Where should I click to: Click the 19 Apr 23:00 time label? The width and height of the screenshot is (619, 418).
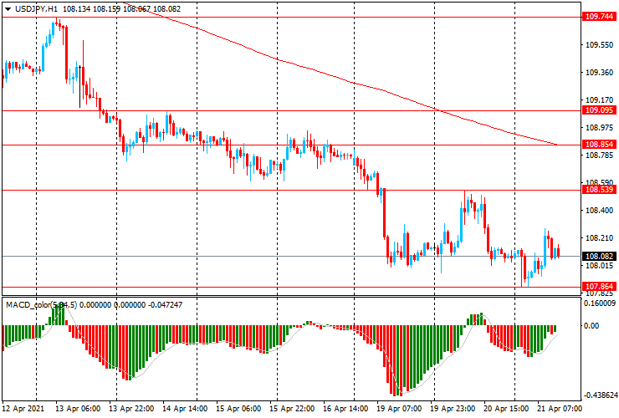[x=453, y=408]
